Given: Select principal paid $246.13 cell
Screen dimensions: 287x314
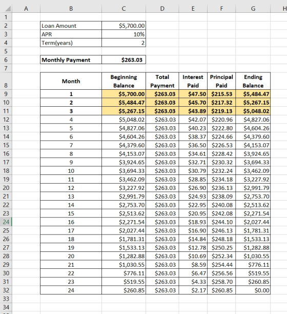Looking at the screenshot, I should [221, 230].
